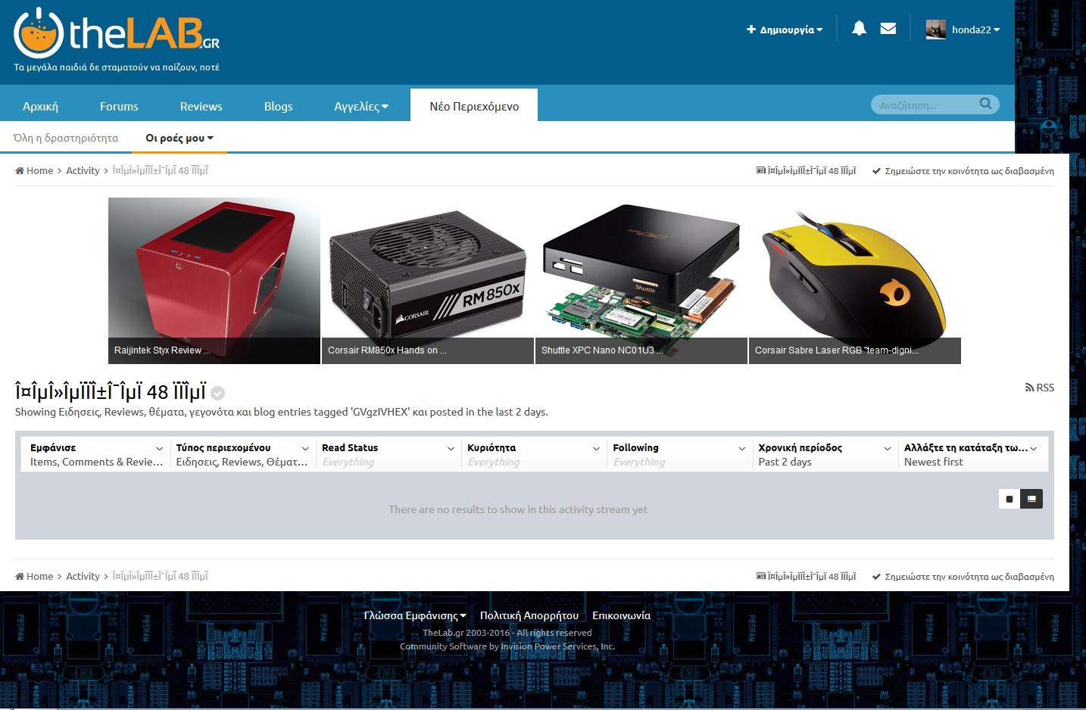Open Read Status filter
The image size is (1086, 710).
(x=388, y=454)
